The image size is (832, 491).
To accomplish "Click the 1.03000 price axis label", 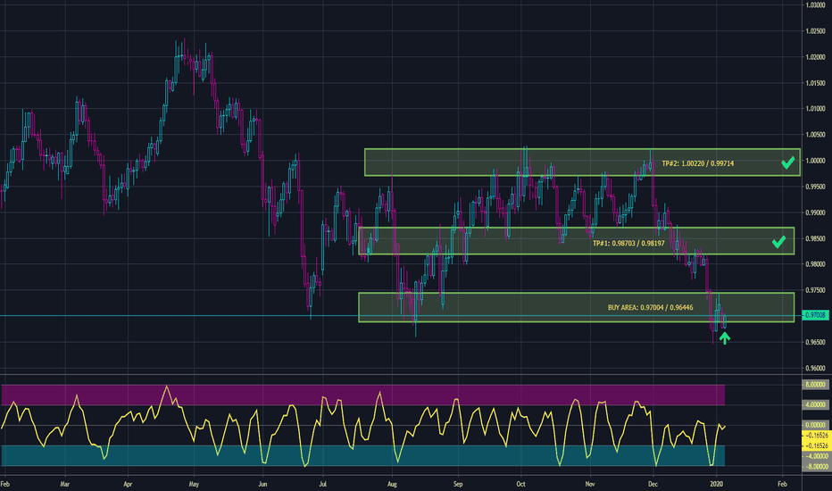I will coord(816,5).
